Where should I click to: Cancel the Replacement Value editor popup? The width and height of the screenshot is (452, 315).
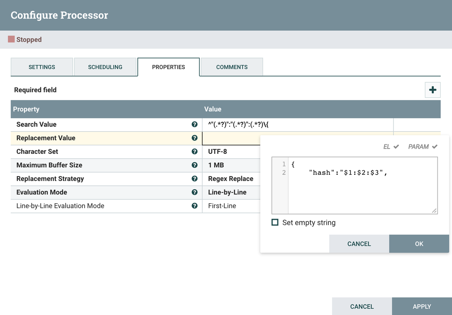tap(359, 244)
